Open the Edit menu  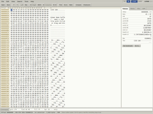[x=8, y=1]
